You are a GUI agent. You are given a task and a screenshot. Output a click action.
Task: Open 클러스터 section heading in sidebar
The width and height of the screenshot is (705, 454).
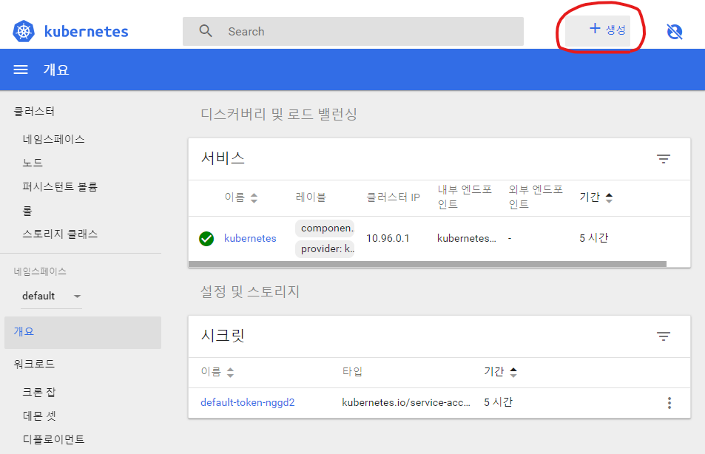pyautogui.click(x=34, y=111)
